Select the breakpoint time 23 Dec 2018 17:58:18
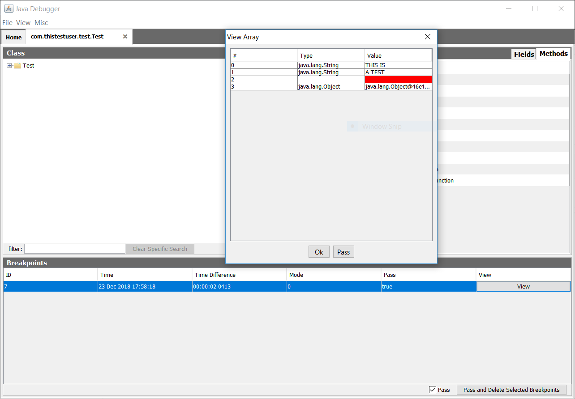Viewport: 575px width, 399px height. point(145,286)
